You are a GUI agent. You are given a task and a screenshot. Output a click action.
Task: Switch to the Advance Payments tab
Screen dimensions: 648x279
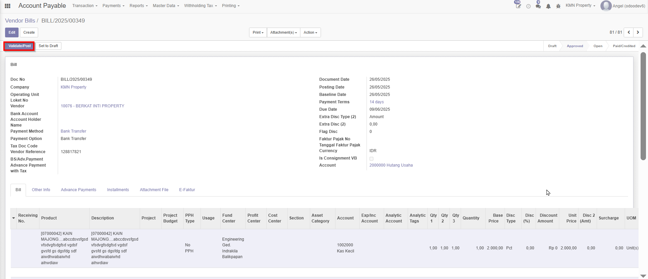(x=78, y=190)
